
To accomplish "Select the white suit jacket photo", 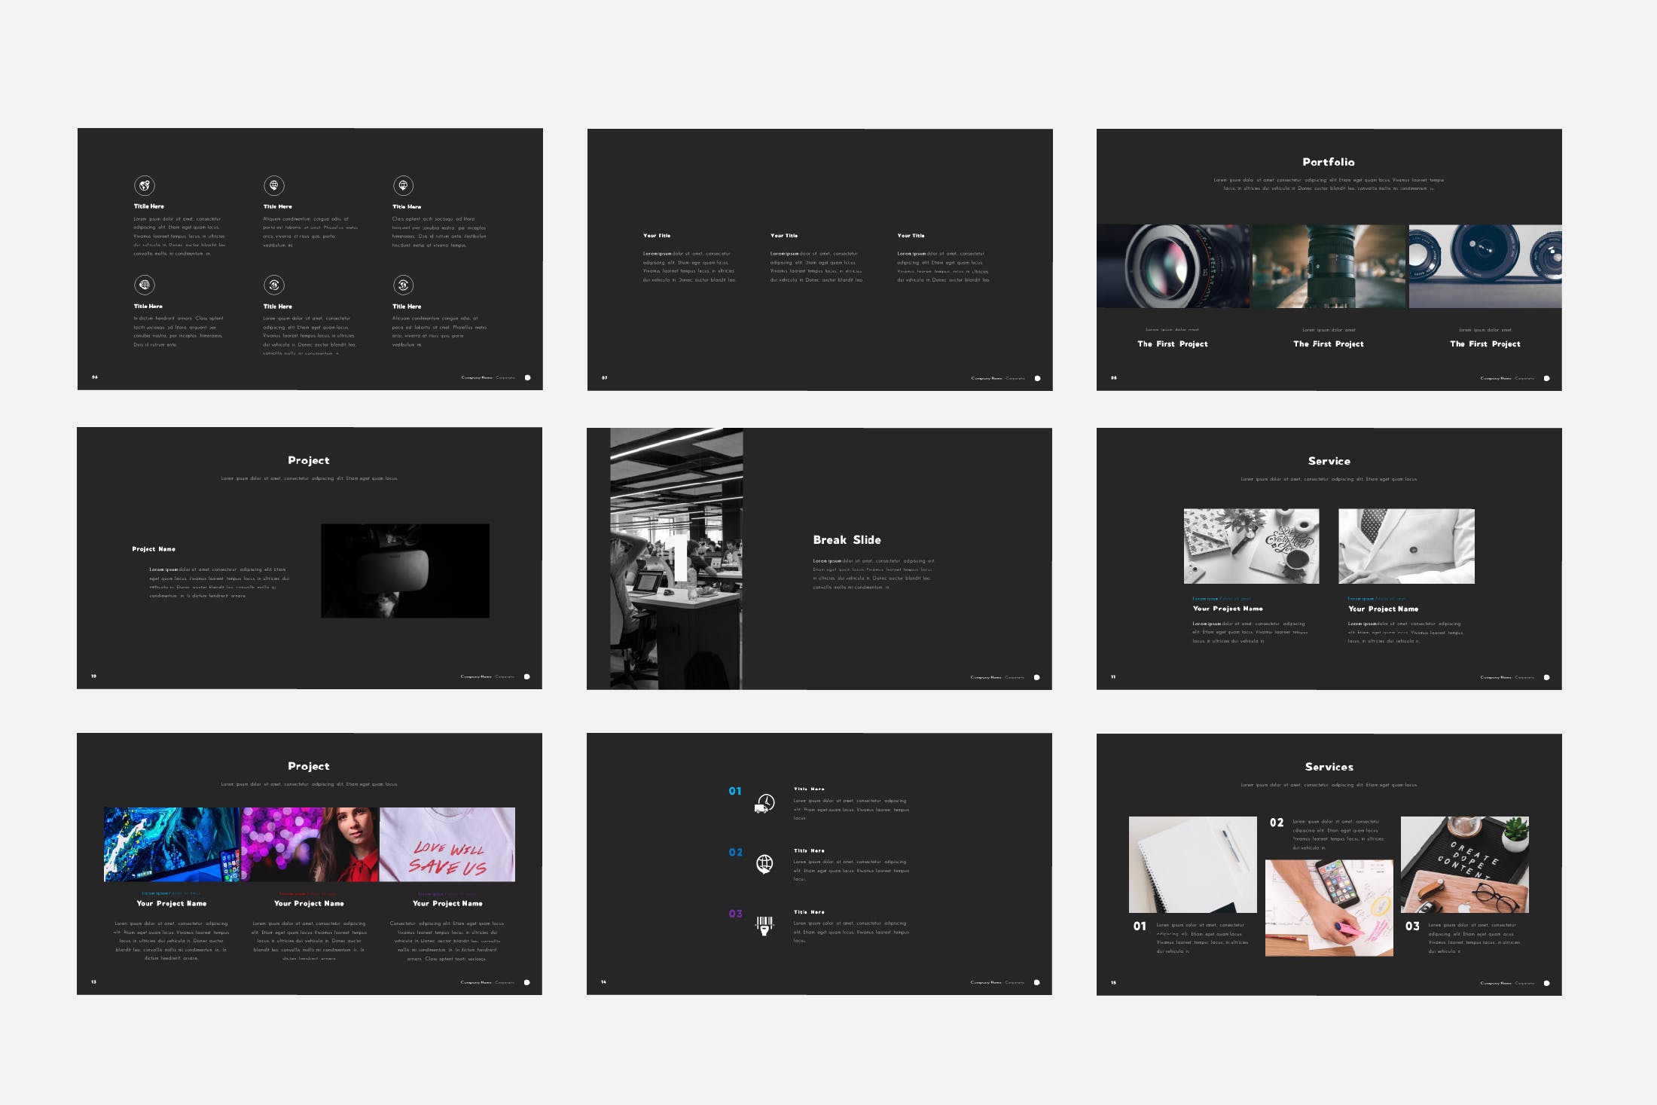I will (1406, 546).
